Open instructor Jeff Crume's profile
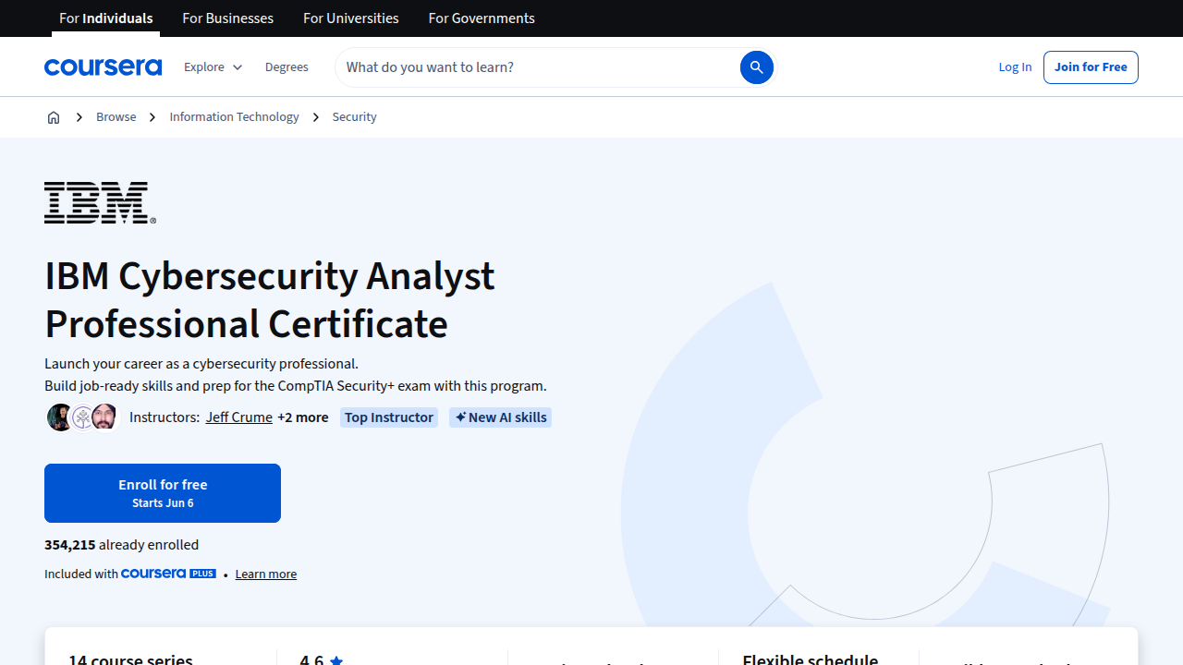 238,417
